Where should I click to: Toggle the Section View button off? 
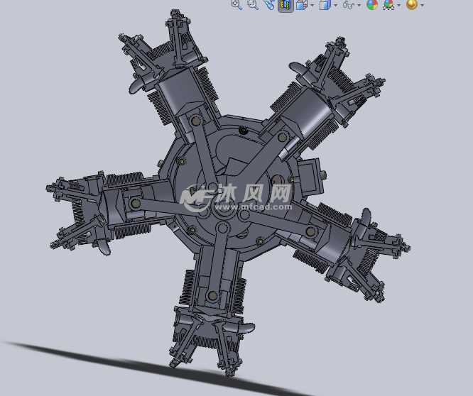point(285,5)
